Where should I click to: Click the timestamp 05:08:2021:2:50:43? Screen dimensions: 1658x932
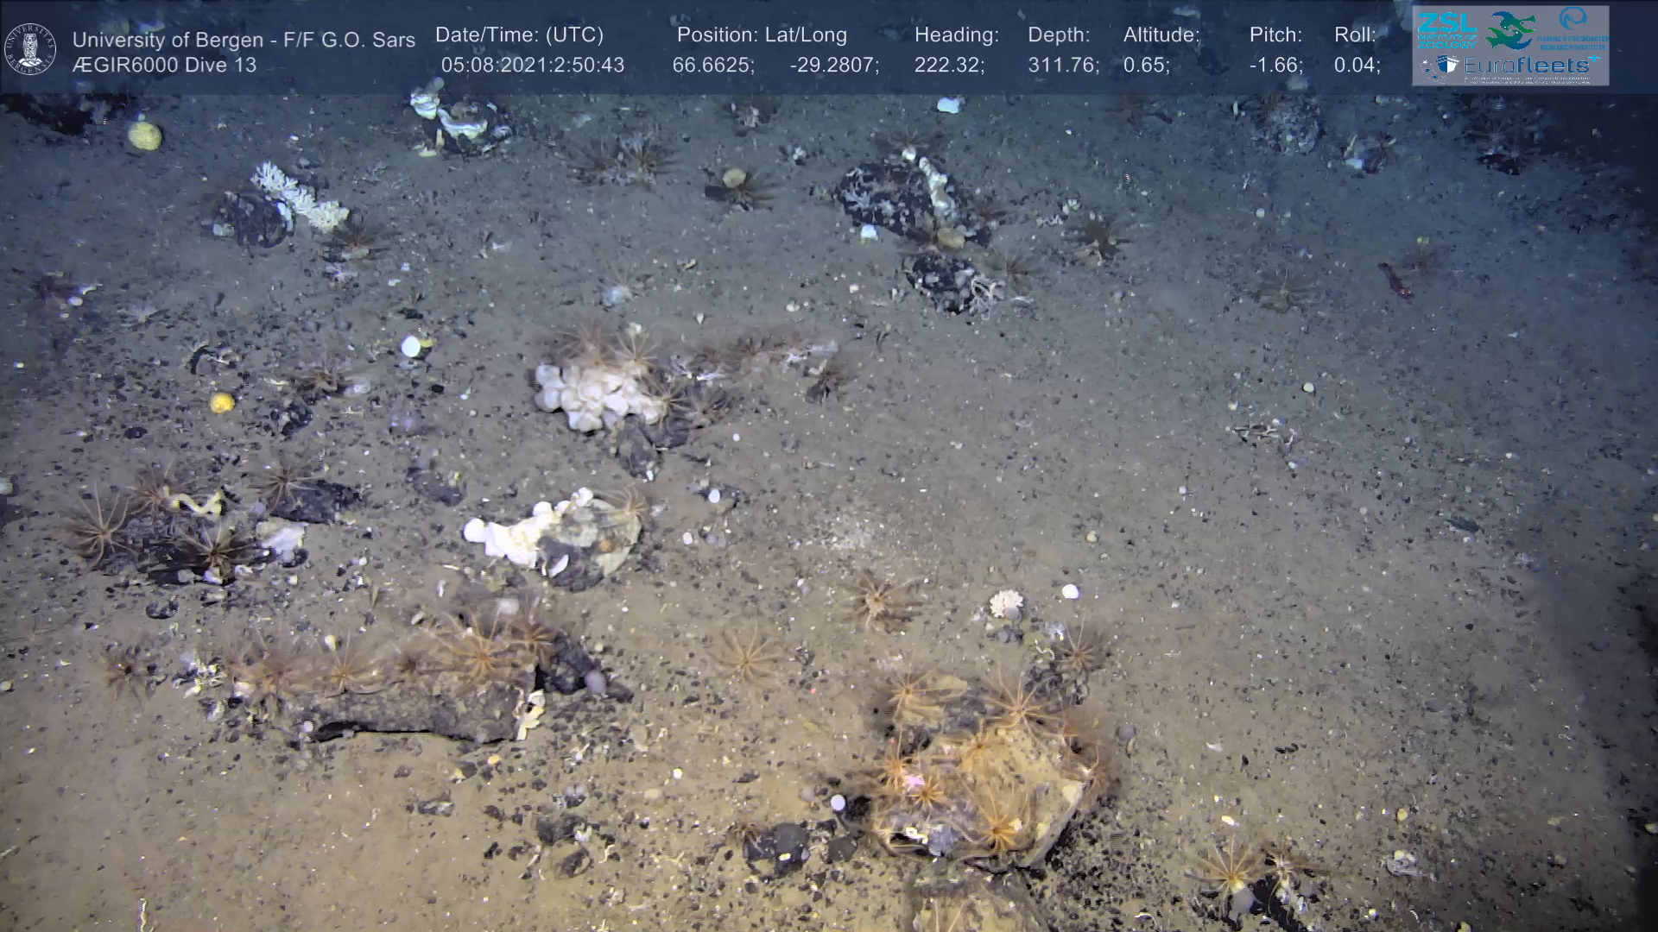(532, 65)
